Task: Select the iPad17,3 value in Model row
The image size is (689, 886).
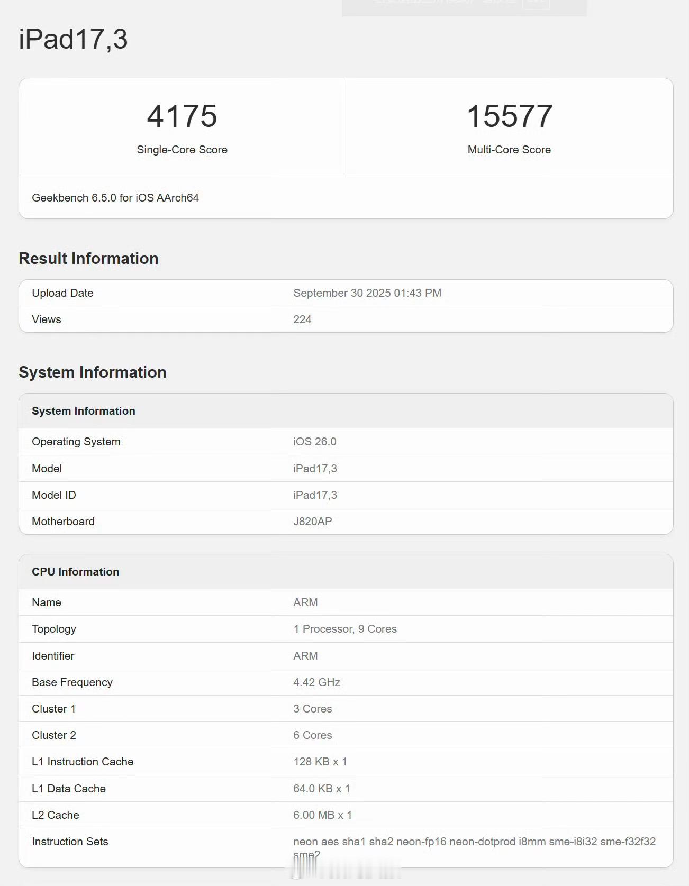Action: [x=315, y=469]
